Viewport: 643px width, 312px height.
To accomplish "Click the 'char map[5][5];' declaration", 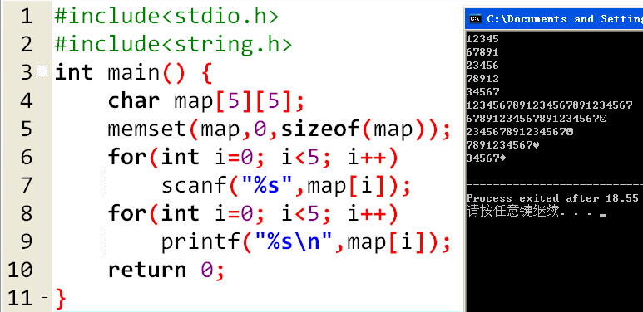I will (x=206, y=101).
